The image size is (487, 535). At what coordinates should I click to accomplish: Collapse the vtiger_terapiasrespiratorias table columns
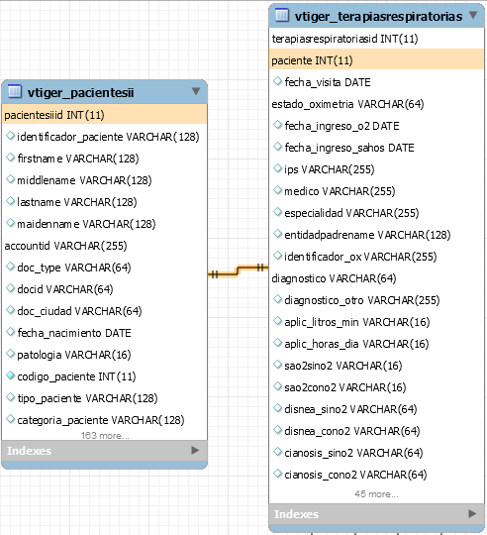click(x=473, y=15)
